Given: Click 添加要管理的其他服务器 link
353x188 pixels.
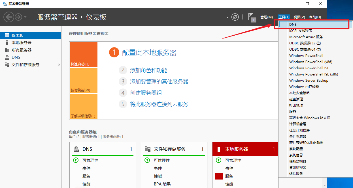Looking at the screenshot, I should point(159,81).
